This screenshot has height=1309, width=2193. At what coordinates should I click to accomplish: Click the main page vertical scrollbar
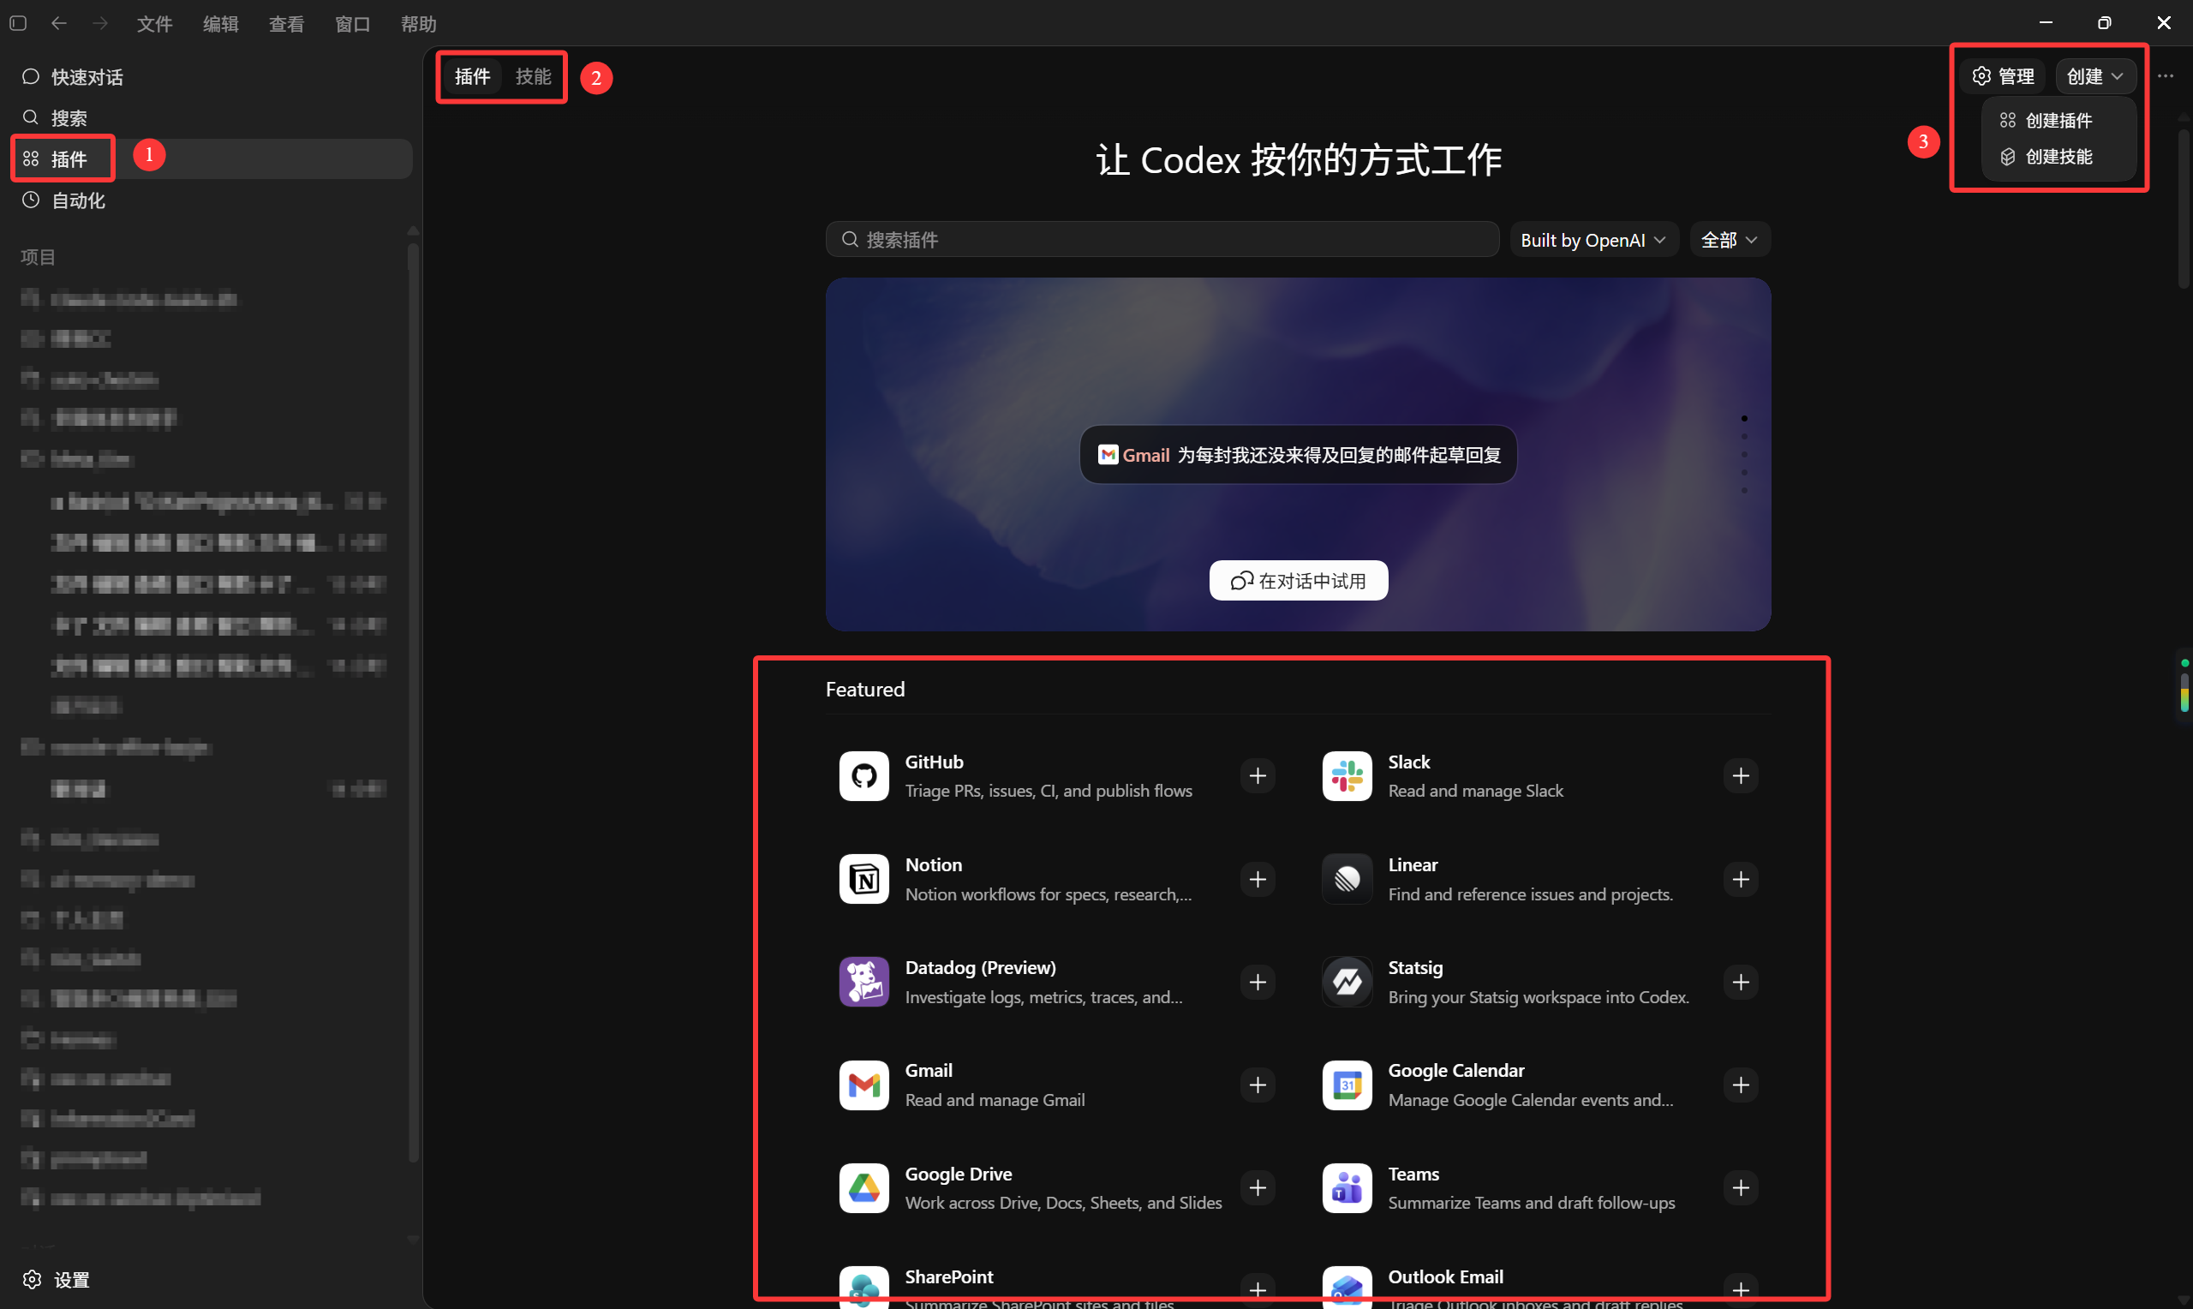click(x=2184, y=209)
